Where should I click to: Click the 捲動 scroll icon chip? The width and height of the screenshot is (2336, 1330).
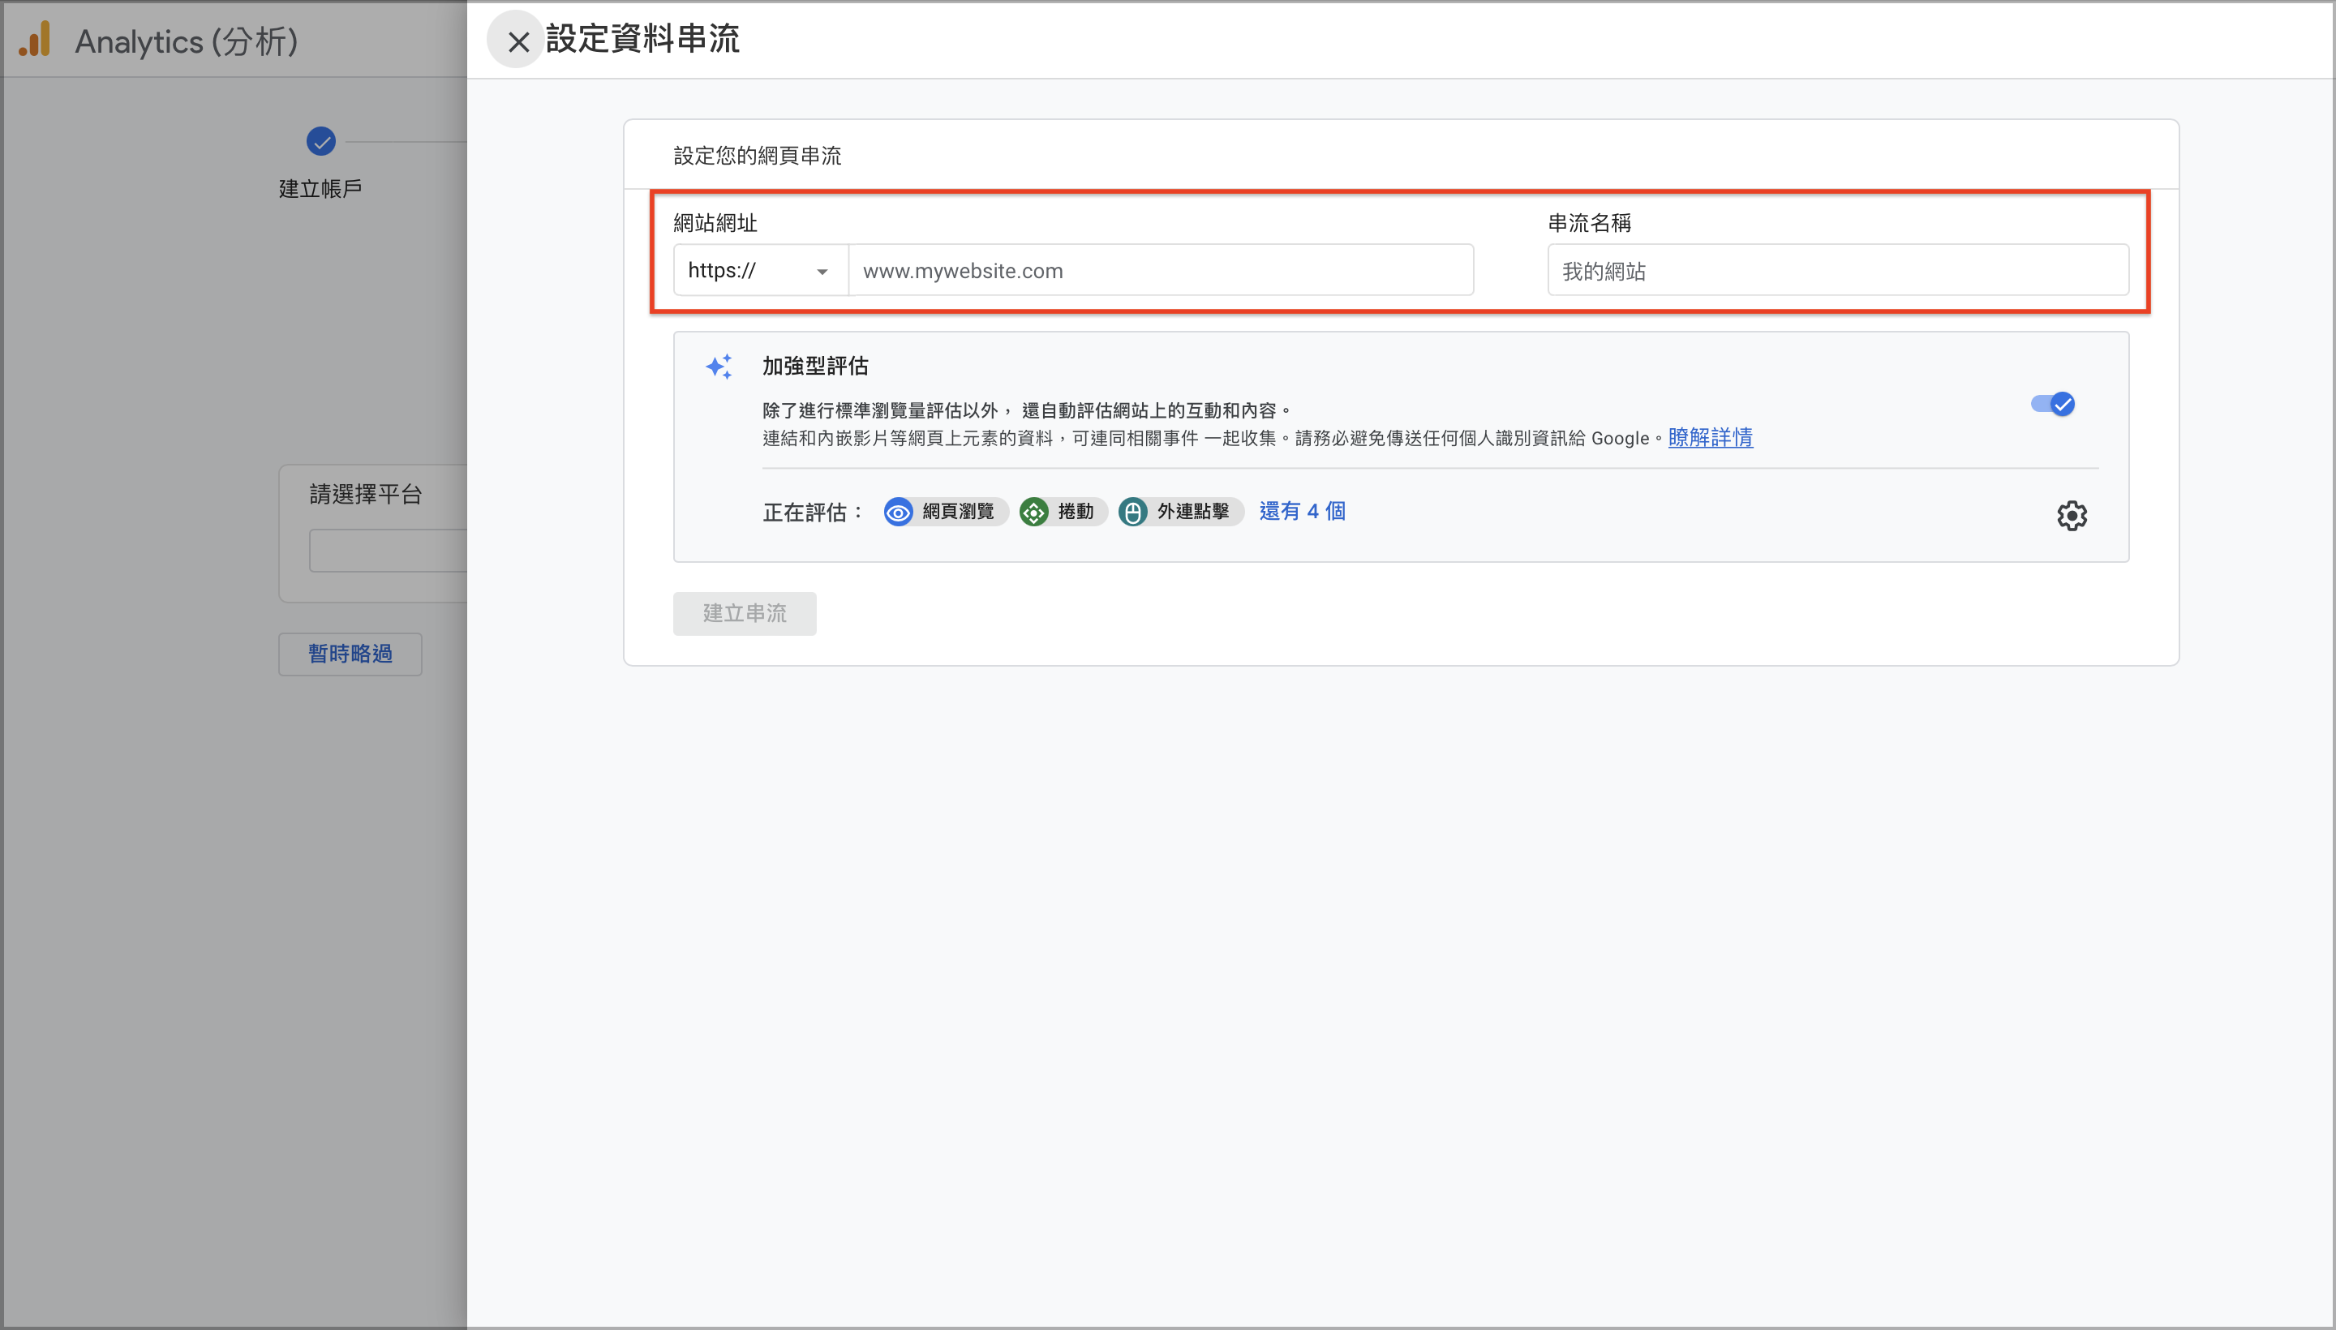tap(1063, 512)
